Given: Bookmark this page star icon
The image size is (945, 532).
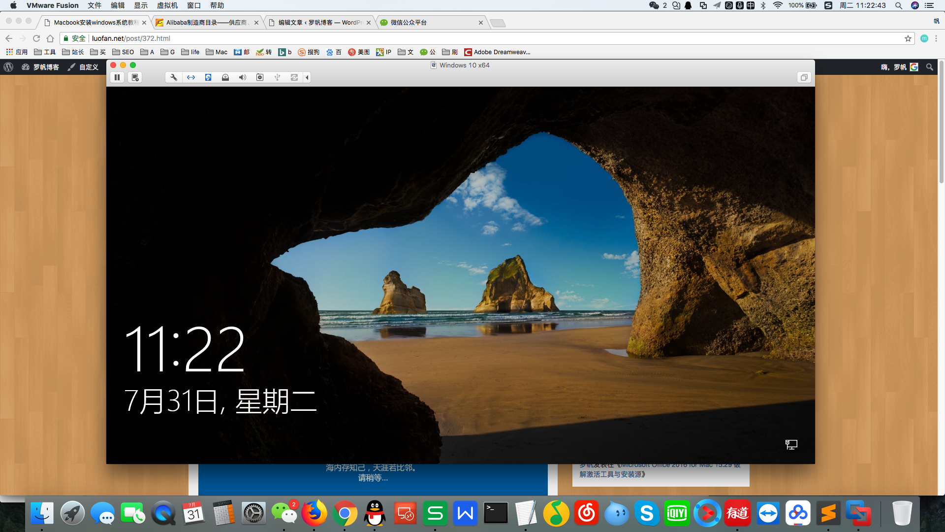Looking at the screenshot, I should tap(908, 38).
